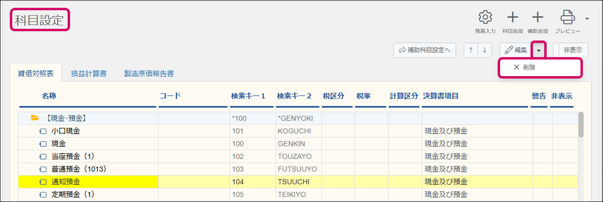Click the 科目追加 plus icon
The height and width of the screenshot is (202, 603).
click(x=512, y=18)
